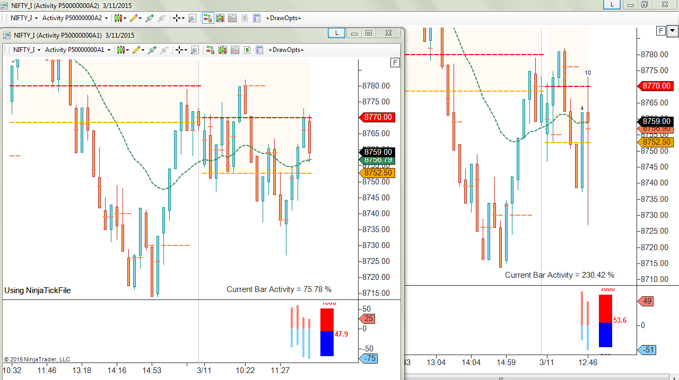The width and height of the screenshot is (679, 380).
Task: Open the magnifier frame tool in A1 toolbar
Action: click(195, 50)
